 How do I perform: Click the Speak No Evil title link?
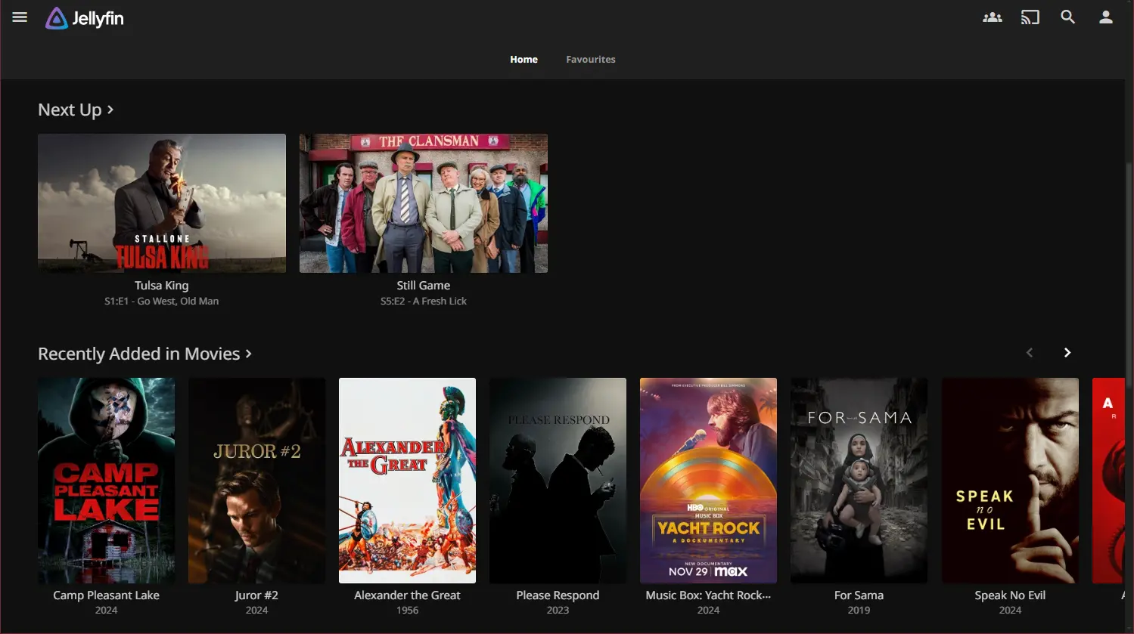pos(1009,595)
